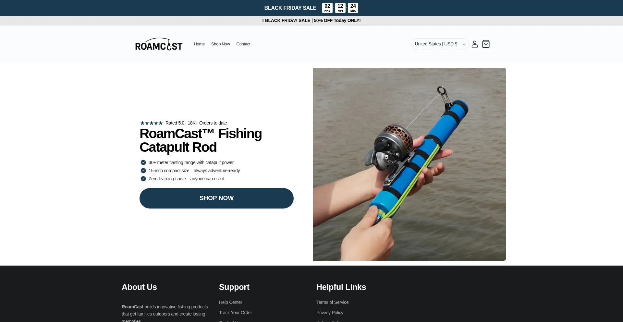Click the five-star rating icons

coord(151,123)
